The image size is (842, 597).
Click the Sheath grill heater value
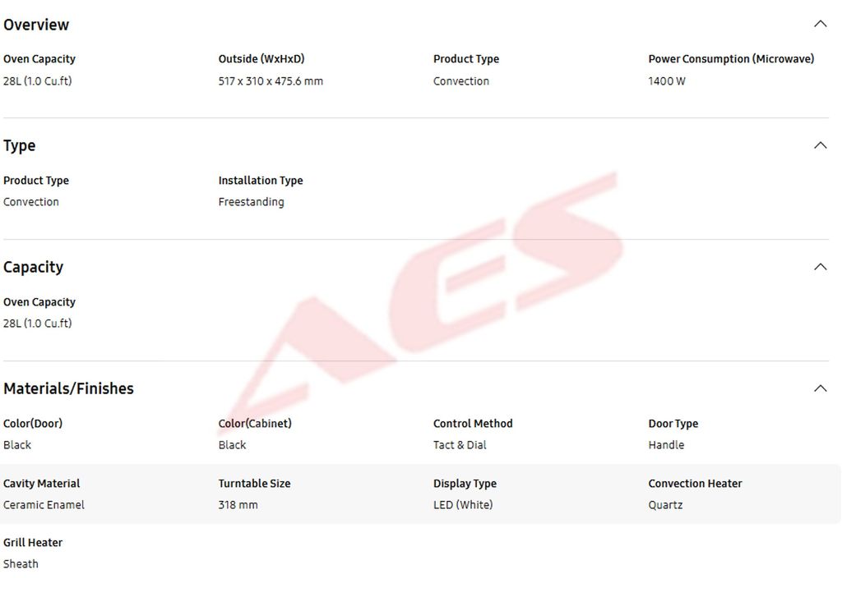click(x=21, y=564)
